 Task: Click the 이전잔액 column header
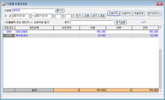[67, 28]
